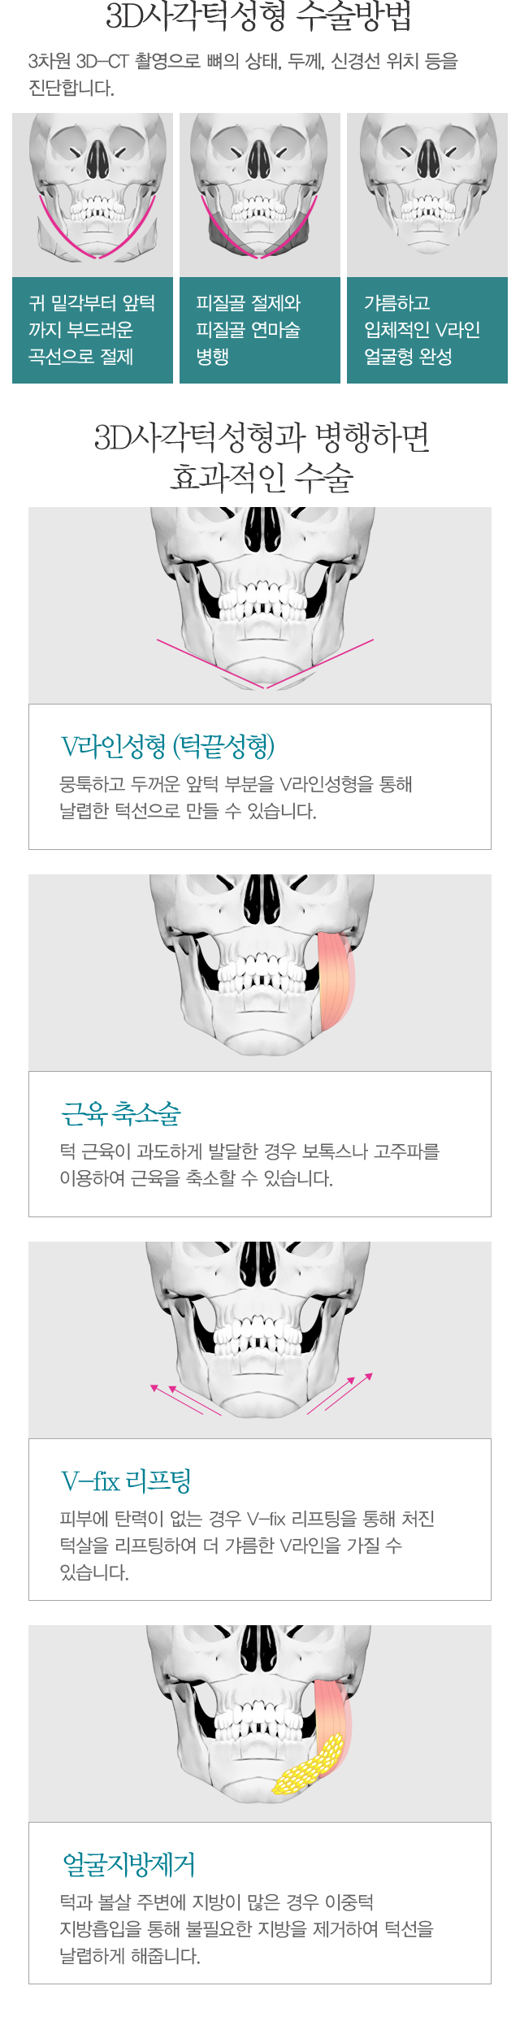Click the teal box '피질골 절제와 피질골 연마술 병행'
Screen dimensions: 520x2025
click(x=260, y=330)
